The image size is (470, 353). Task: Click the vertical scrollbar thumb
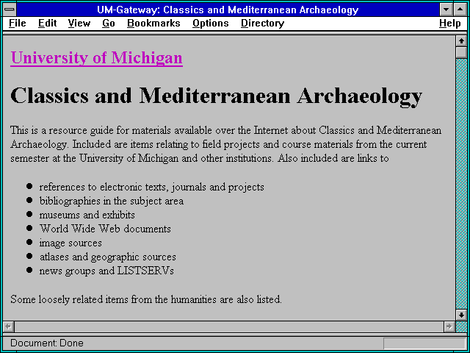pyautogui.click(x=461, y=52)
